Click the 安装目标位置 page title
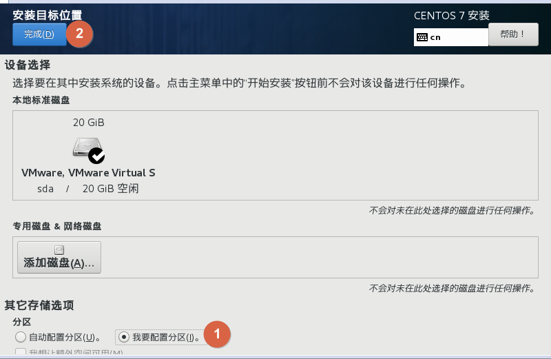Screen dimensions: 551x359 48,15
